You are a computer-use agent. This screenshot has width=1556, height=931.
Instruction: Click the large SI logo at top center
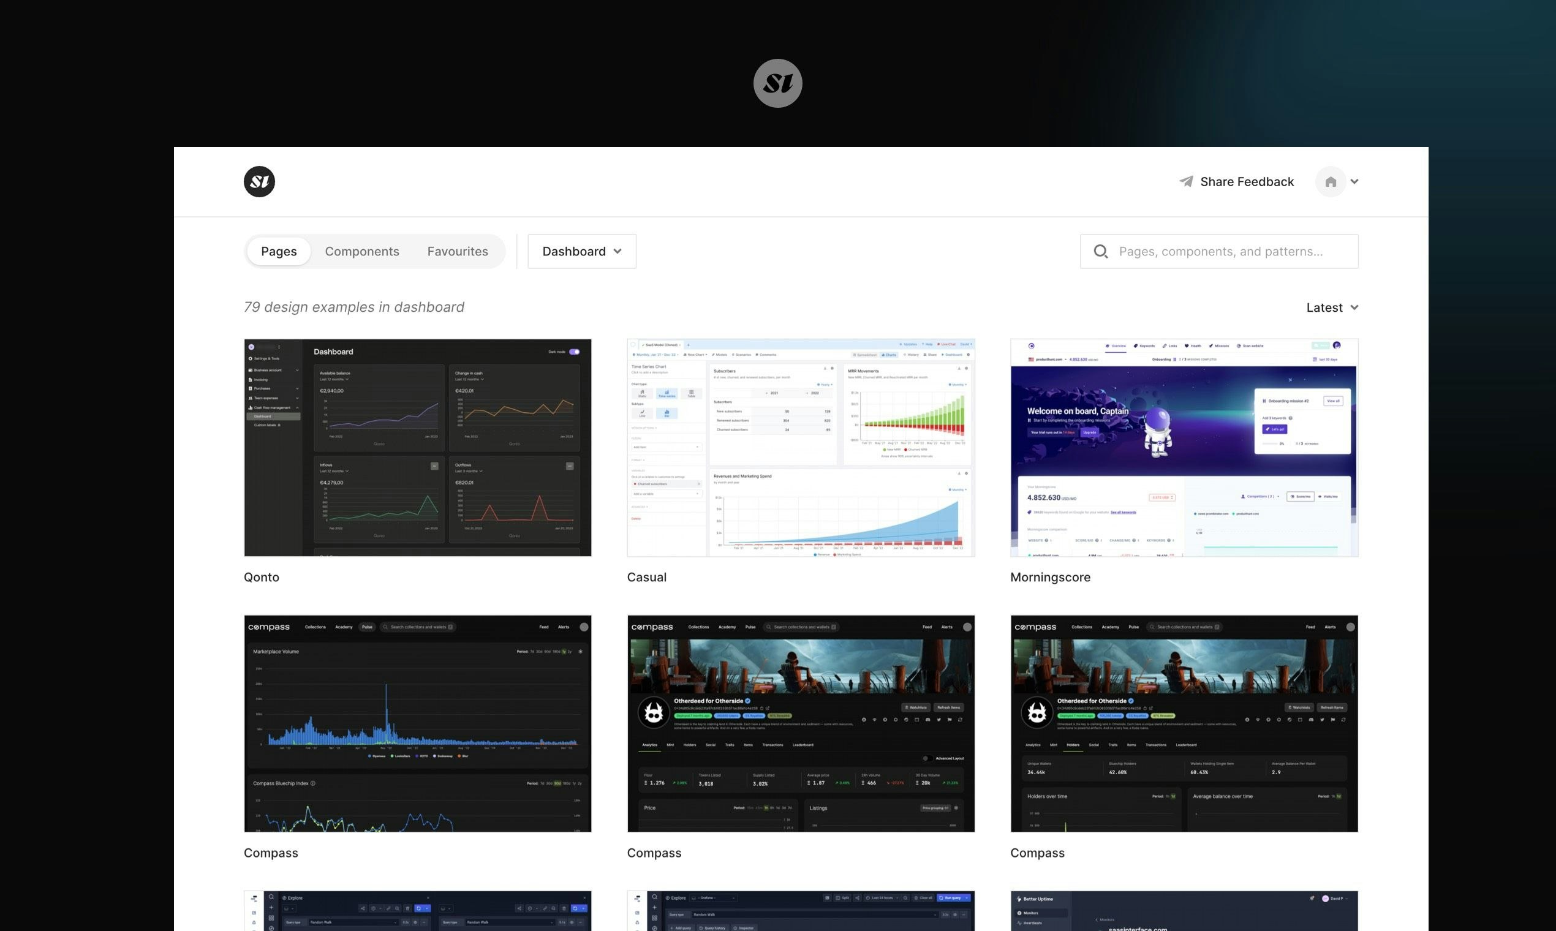click(x=777, y=83)
